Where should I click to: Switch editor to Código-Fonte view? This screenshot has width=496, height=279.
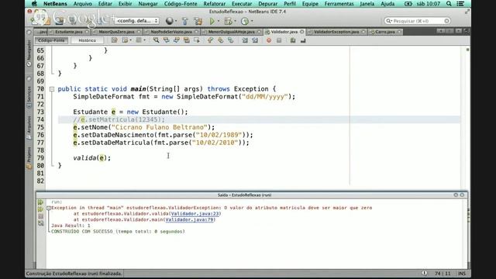[x=51, y=40]
